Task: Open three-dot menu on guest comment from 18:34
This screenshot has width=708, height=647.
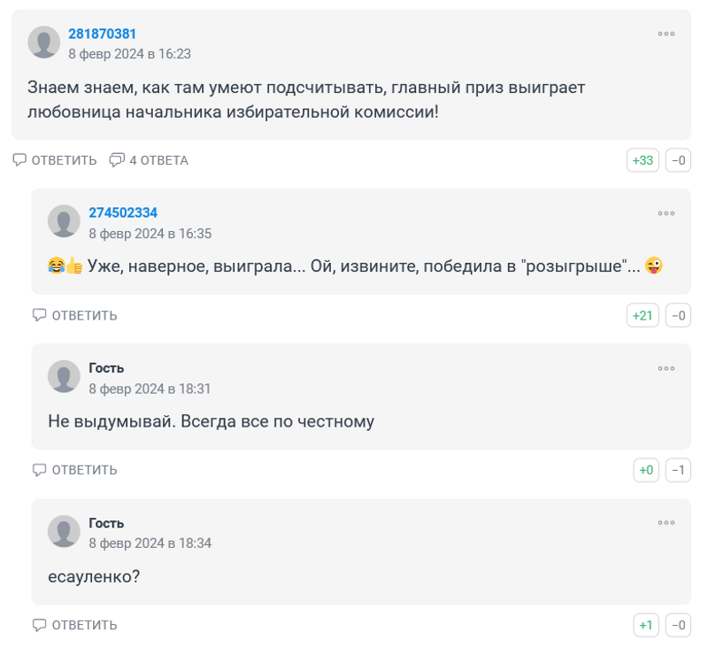Action: (666, 523)
